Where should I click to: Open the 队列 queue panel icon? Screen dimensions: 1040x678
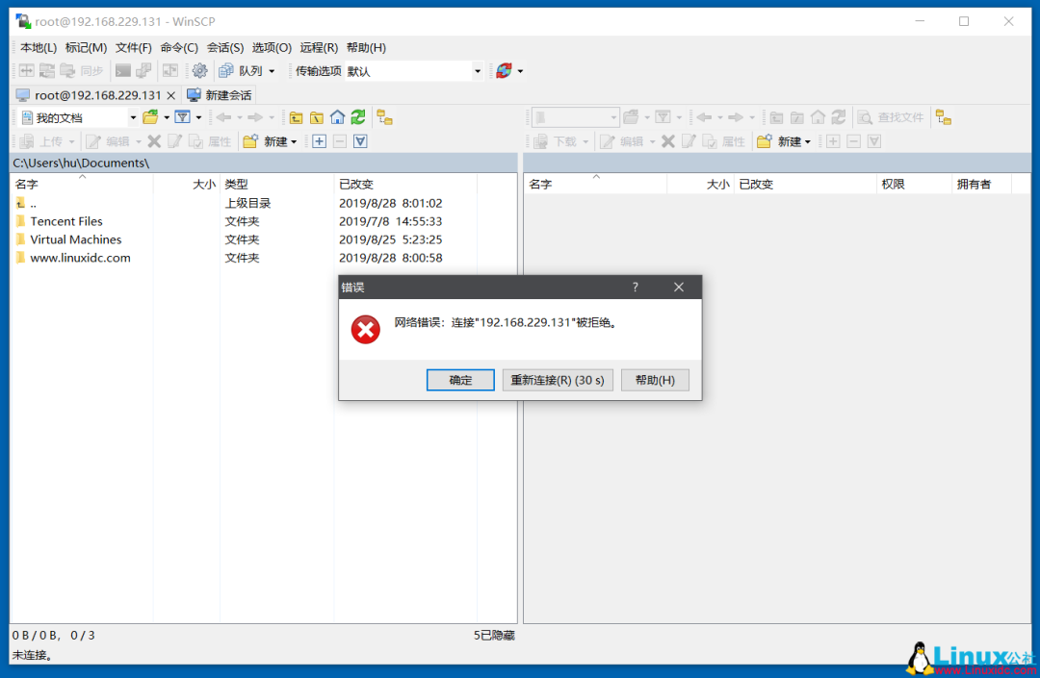point(234,70)
